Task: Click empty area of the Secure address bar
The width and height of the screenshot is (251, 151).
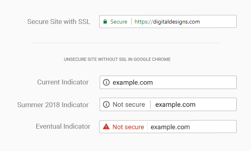Action: coord(218,22)
